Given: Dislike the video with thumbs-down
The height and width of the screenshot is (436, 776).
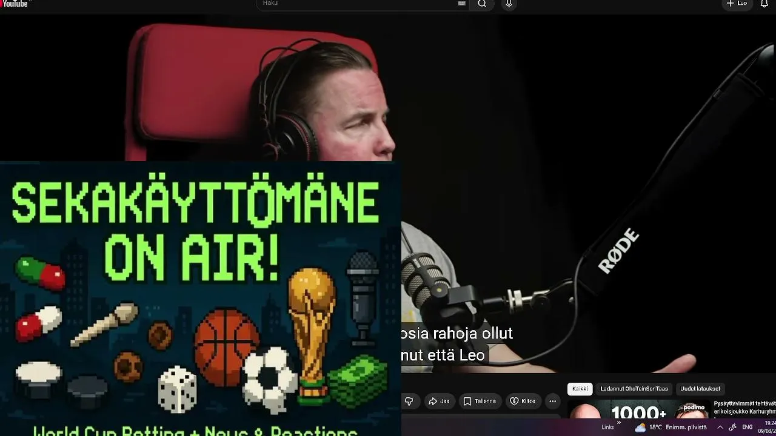Looking at the screenshot, I should [409, 401].
